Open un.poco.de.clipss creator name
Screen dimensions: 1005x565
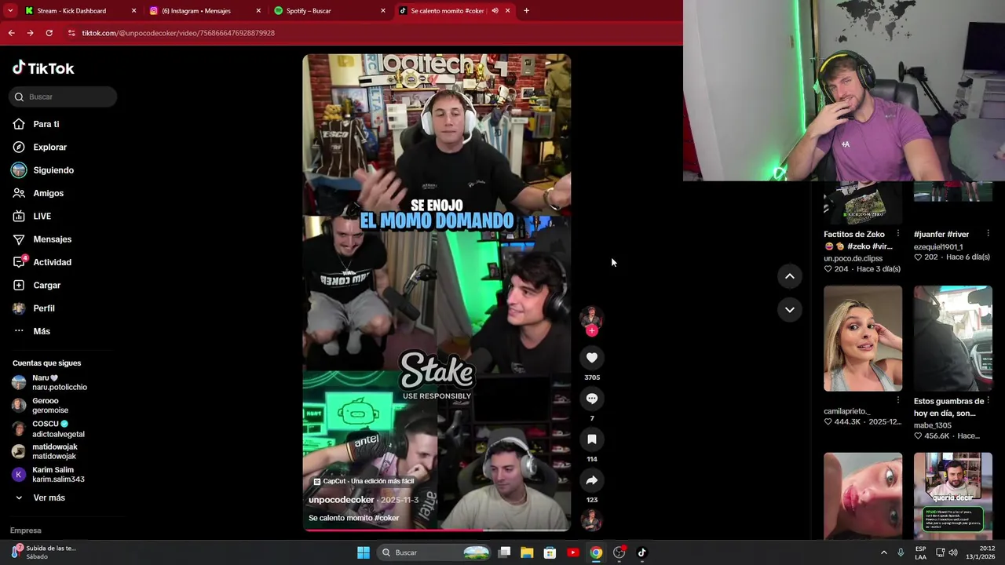[x=853, y=258]
